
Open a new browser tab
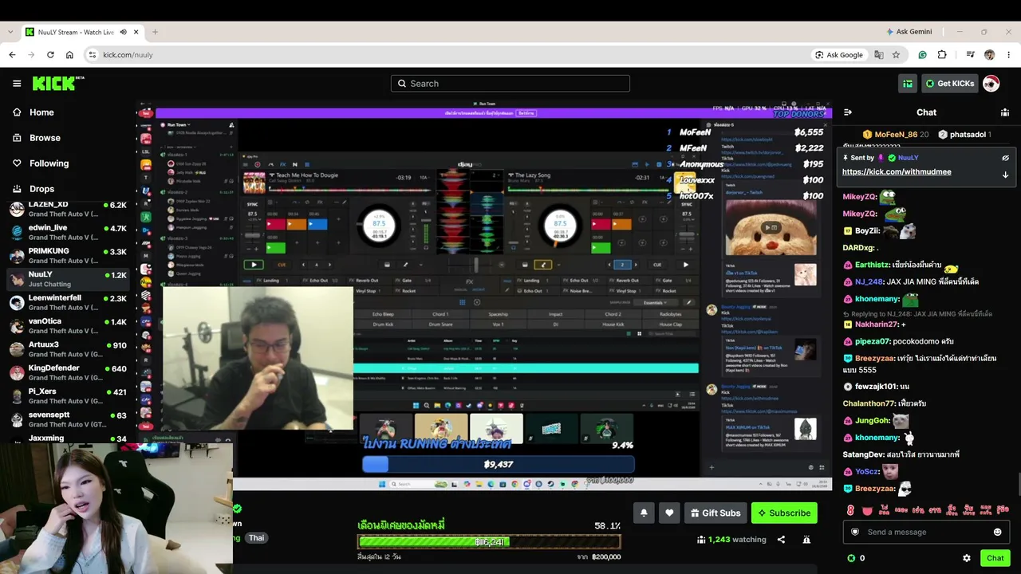click(155, 32)
